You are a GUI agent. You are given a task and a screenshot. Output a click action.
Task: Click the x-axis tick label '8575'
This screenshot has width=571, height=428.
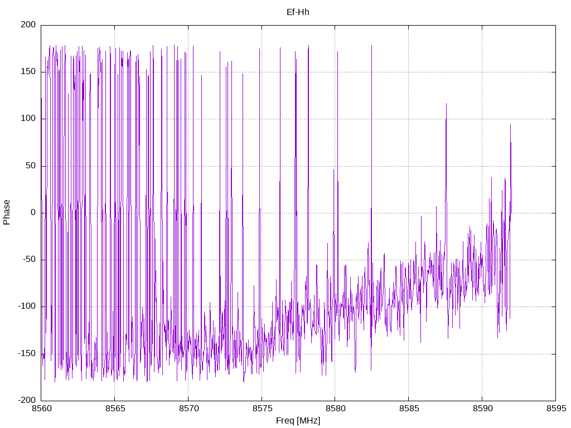tap(262, 408)
